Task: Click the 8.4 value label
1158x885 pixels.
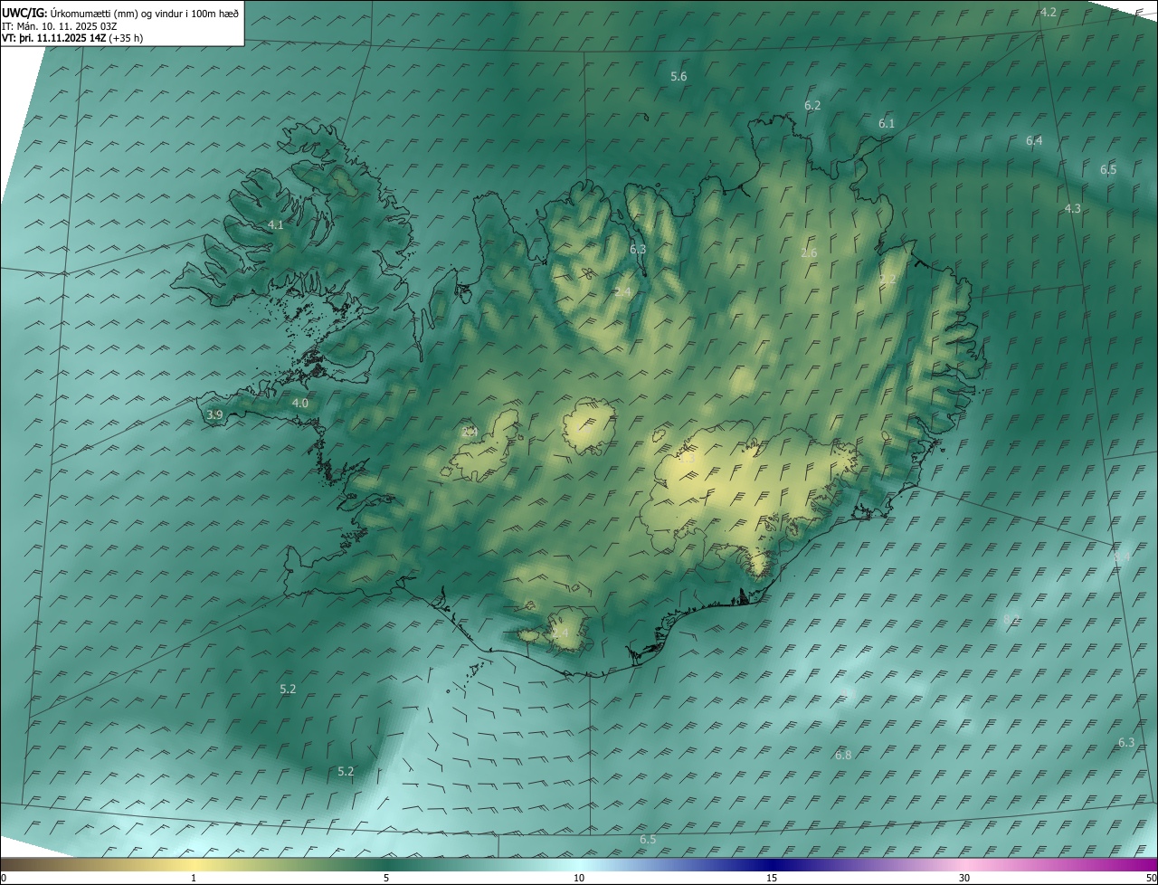Action: click(x=1121, y=557)
